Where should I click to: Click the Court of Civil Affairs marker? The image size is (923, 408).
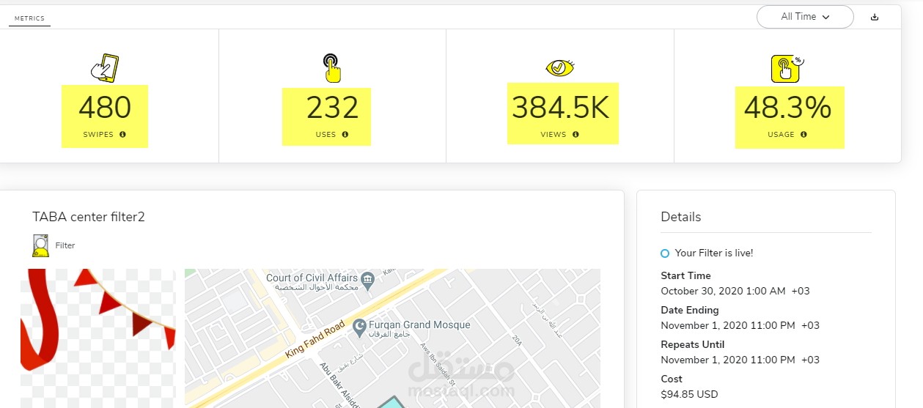[x=368, y=278]
